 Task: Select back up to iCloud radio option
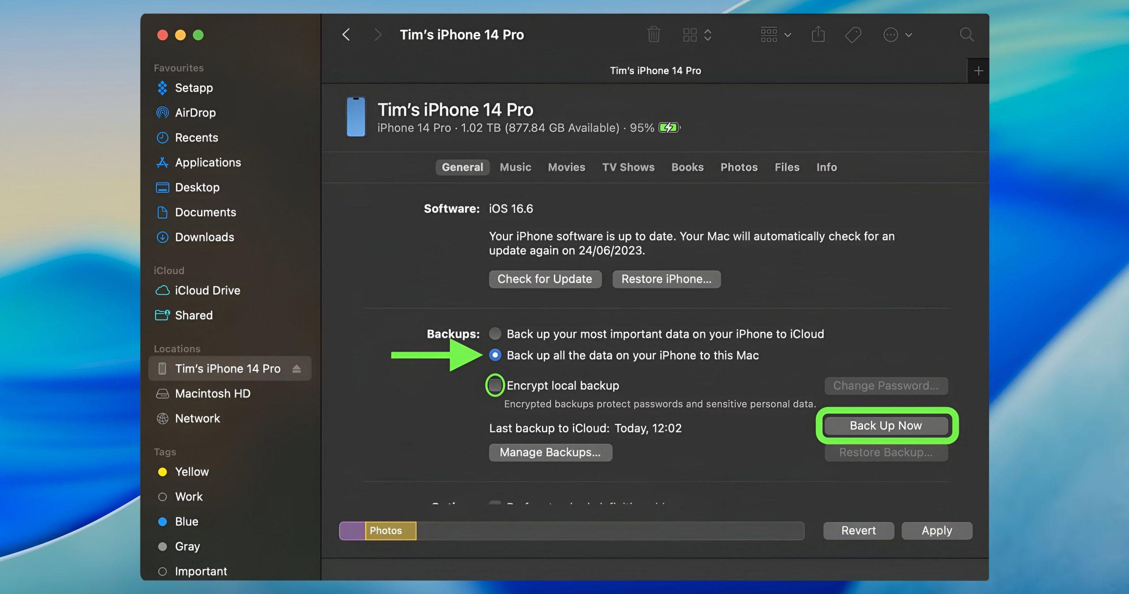click(x=495, y=334)
